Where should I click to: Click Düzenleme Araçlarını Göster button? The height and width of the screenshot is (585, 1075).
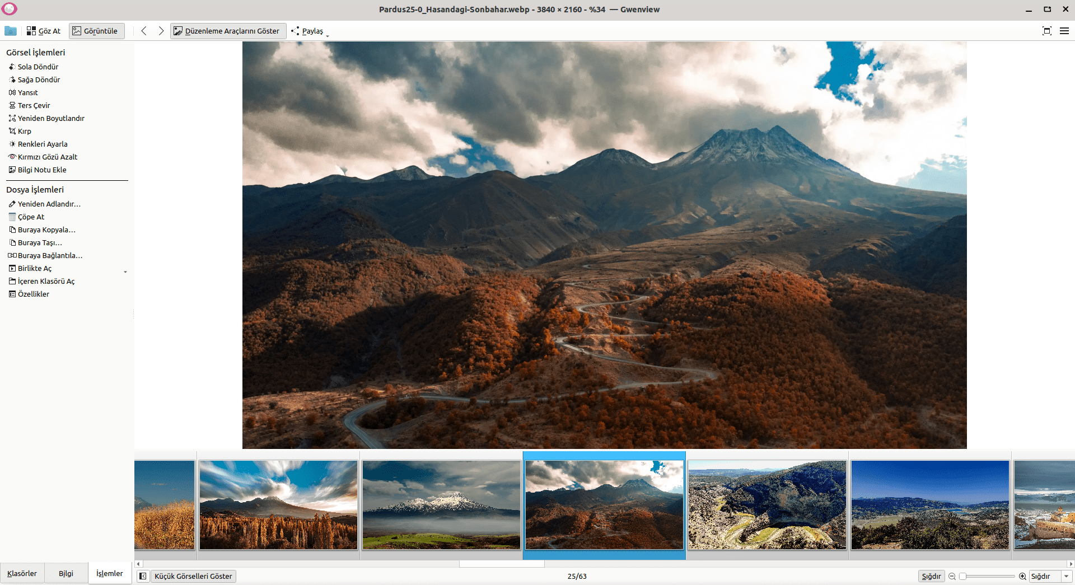(x=227, y=31)
